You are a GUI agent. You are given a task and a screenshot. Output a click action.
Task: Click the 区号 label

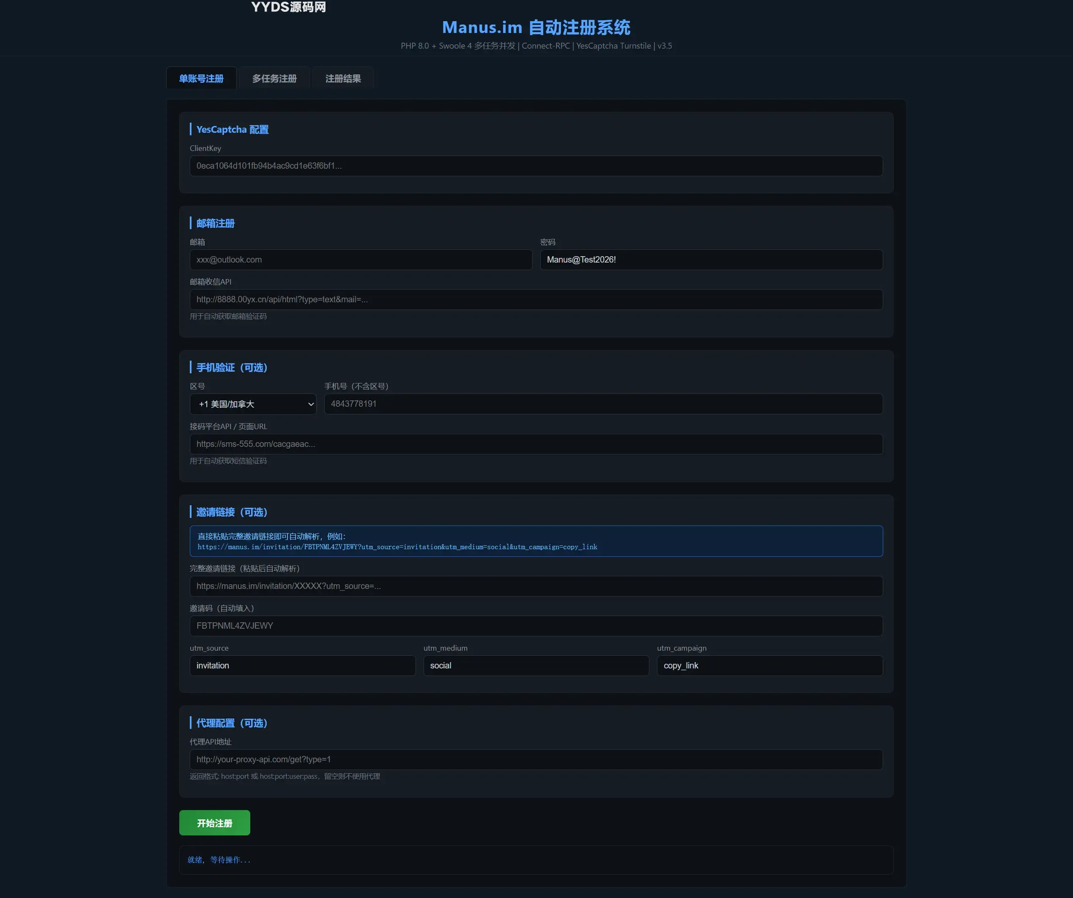[x=197, y=386]
